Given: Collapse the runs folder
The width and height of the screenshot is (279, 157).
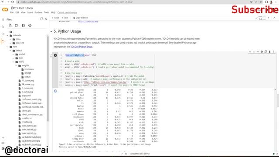Looking at the screenshot, I should (7, 47).
